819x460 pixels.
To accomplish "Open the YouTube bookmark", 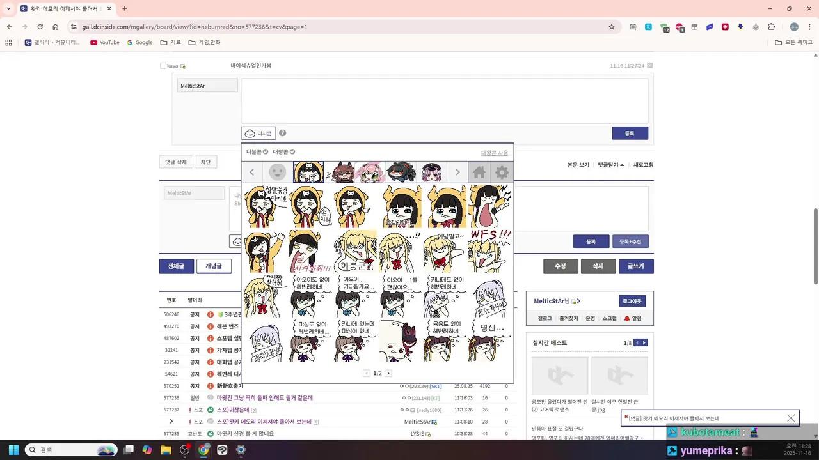I will point(105,42).
